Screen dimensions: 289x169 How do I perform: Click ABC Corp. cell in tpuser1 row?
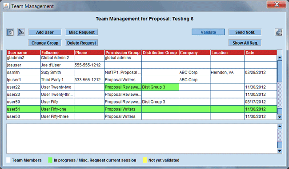[x=194, y=80]
